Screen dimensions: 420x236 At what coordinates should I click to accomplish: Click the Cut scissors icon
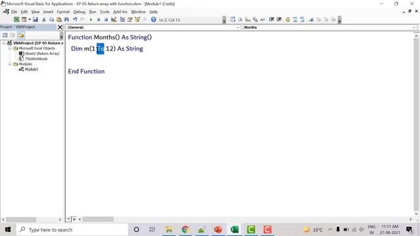(44, 20)
